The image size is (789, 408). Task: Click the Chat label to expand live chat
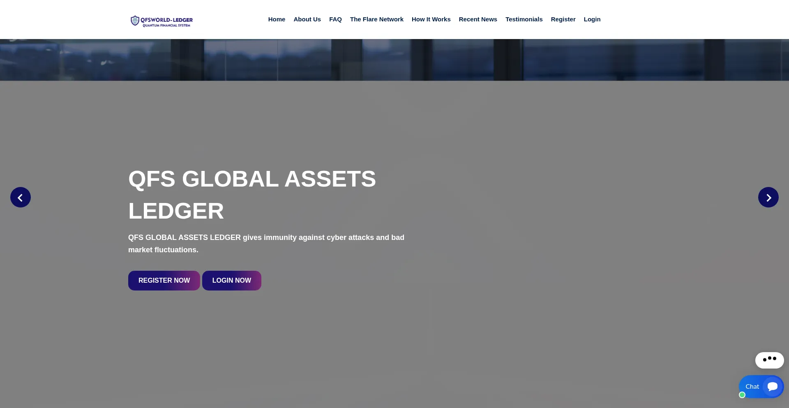click(752, 386)
